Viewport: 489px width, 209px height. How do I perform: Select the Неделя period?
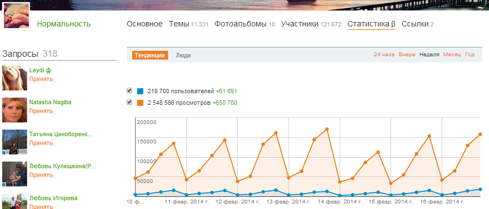tap(429, 55)
